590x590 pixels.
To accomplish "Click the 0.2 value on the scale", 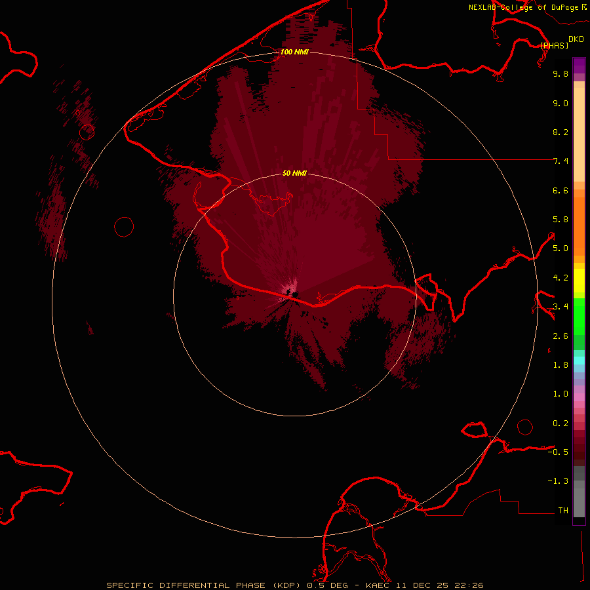I will [560, 423].
